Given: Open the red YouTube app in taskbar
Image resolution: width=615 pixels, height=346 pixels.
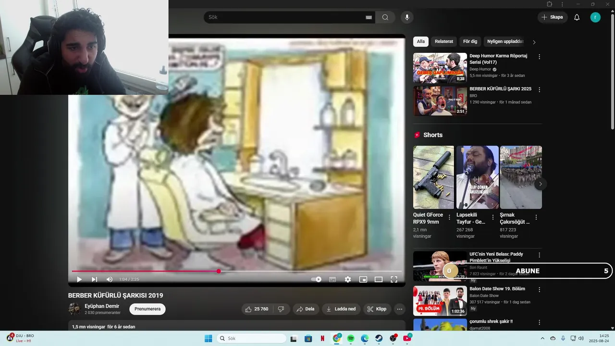Looking at the screenshot, I should point(407,338).
